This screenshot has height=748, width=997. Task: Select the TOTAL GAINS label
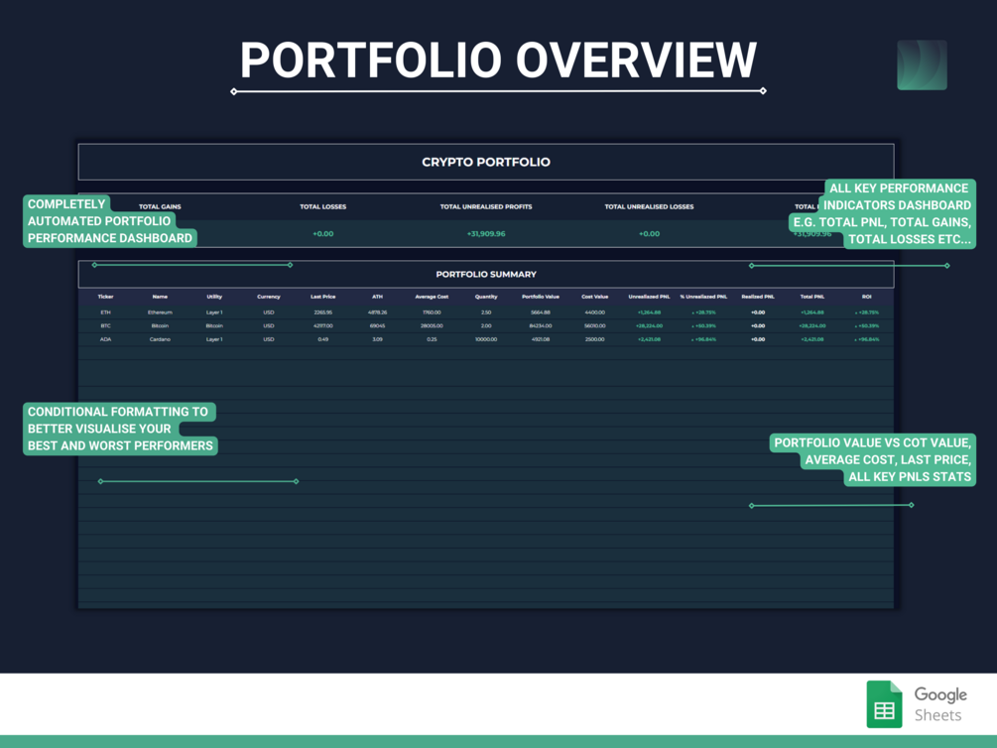pyautogui.click(x=160, y=206)
